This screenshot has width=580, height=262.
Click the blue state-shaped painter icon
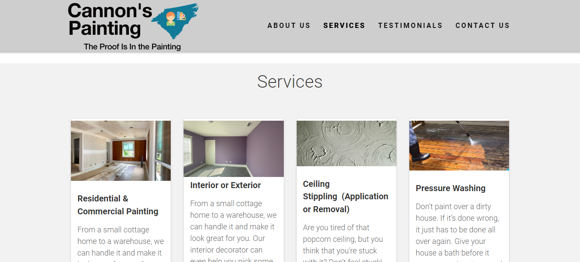(x=175, y=20)
